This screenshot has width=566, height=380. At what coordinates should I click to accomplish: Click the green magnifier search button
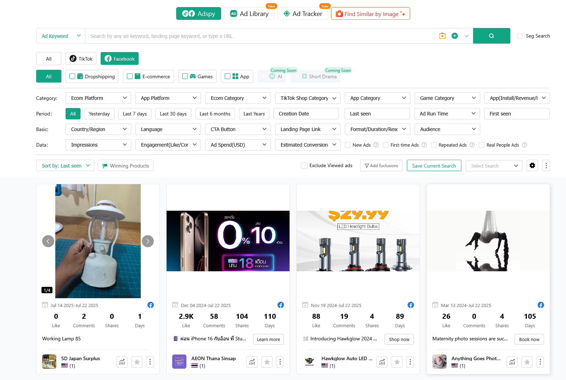pyautogui.click(x=492, y=36)
